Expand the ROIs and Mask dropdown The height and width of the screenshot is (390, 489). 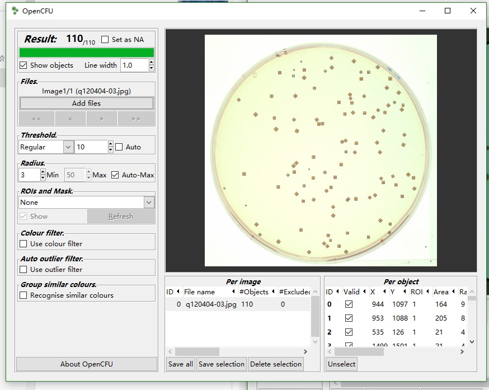click(x=149, y=203)
